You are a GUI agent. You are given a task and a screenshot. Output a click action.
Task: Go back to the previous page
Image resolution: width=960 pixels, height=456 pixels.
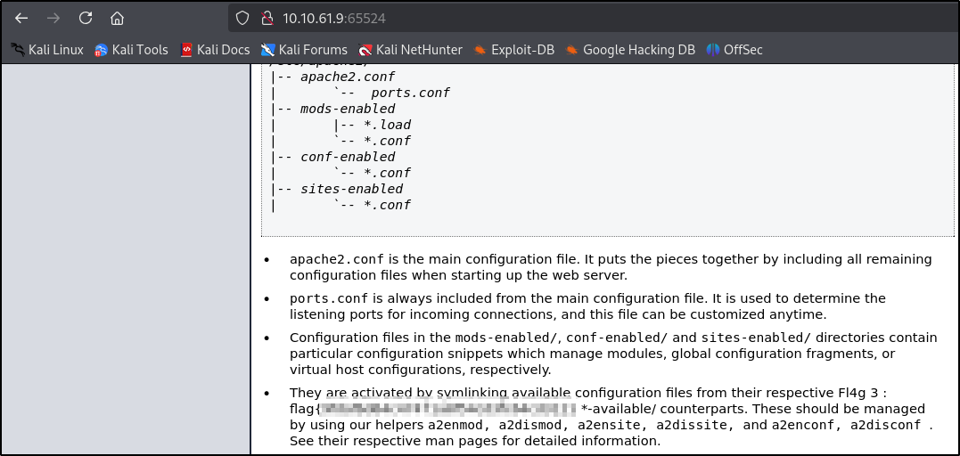[21, 18]
